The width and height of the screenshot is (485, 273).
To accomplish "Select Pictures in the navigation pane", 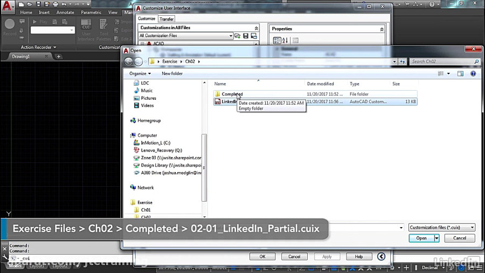I will coord(148,98).
